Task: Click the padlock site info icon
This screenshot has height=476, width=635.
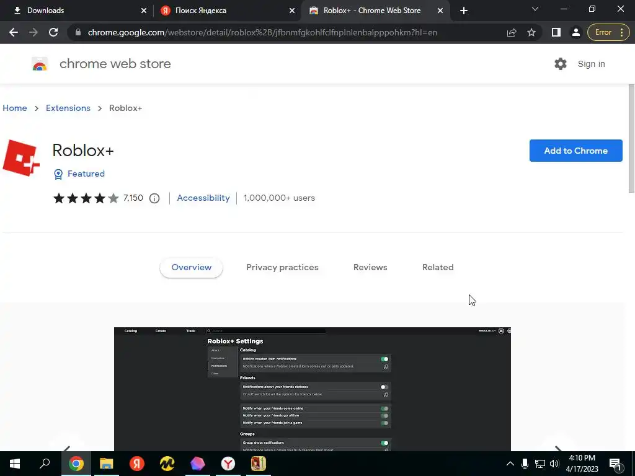Action: point(78,32)
